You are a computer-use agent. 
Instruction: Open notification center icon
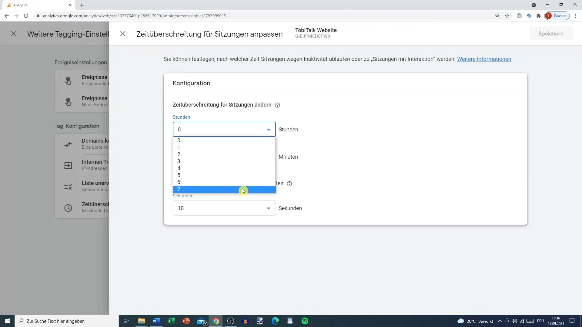(572, 321)
